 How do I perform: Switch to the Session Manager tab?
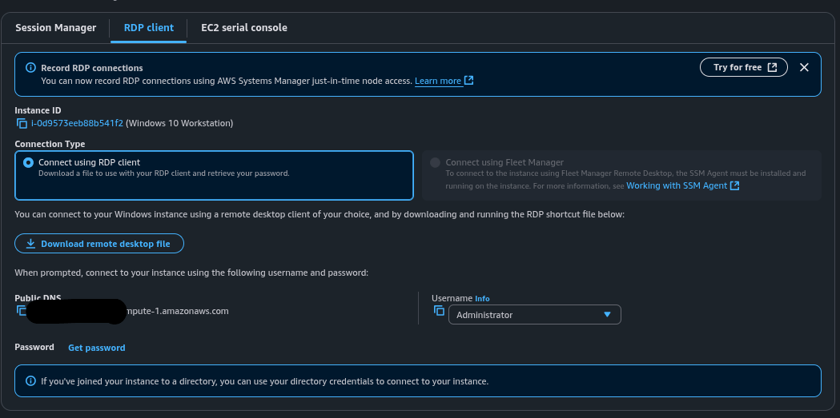click(55, 28)
